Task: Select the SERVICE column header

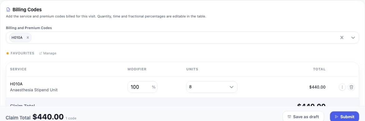Action: tap(18, 69)
